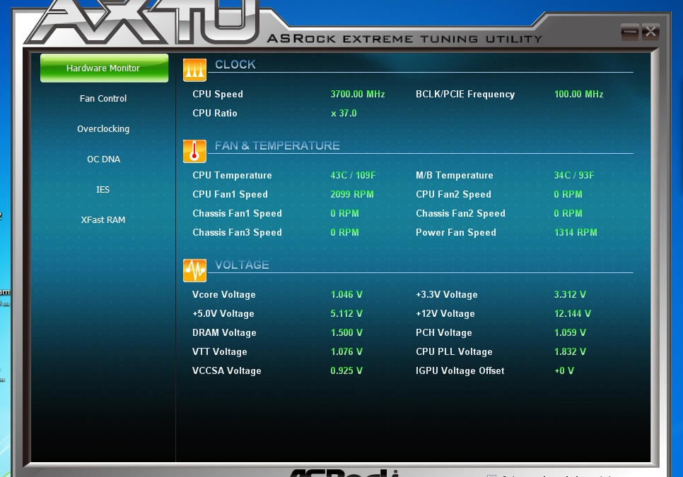Screen dimensions: 683x477
Task: Click the +12V Voltage value 12.144 V
Action: [x=573, y=314]
